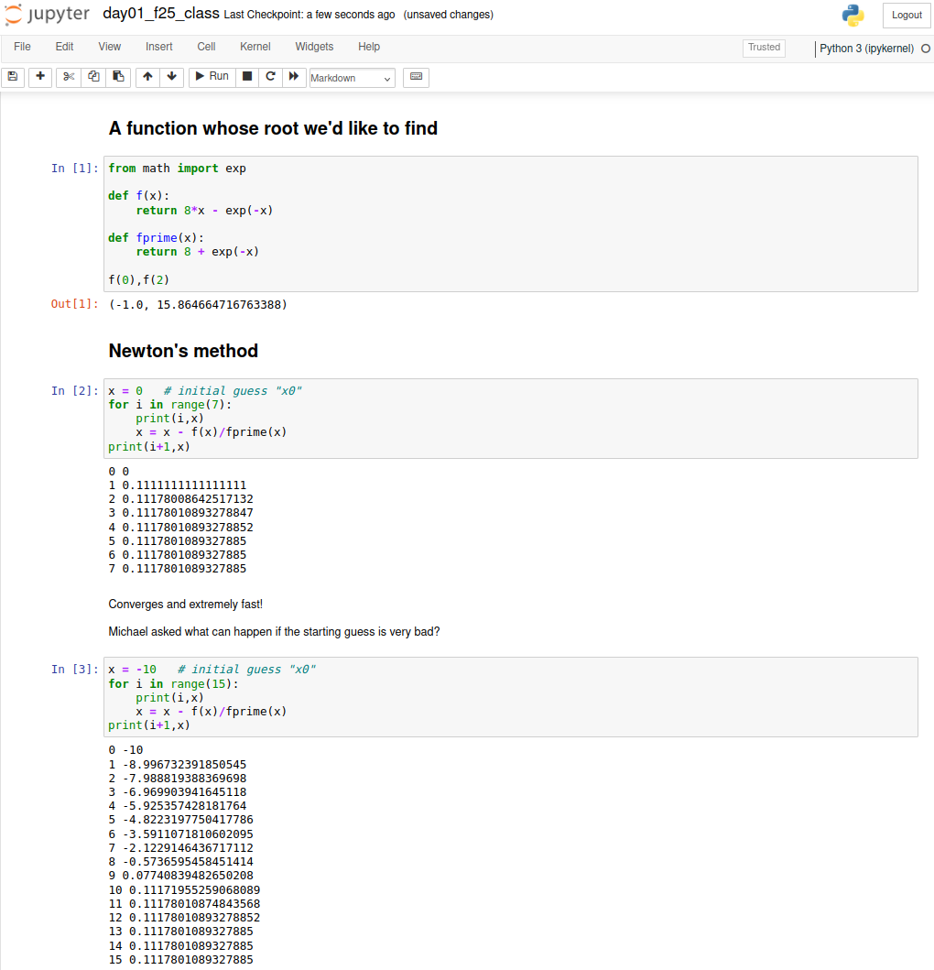934x970 pixels.
Task: Cut selected cells with scissors icon
Action: 69,77
